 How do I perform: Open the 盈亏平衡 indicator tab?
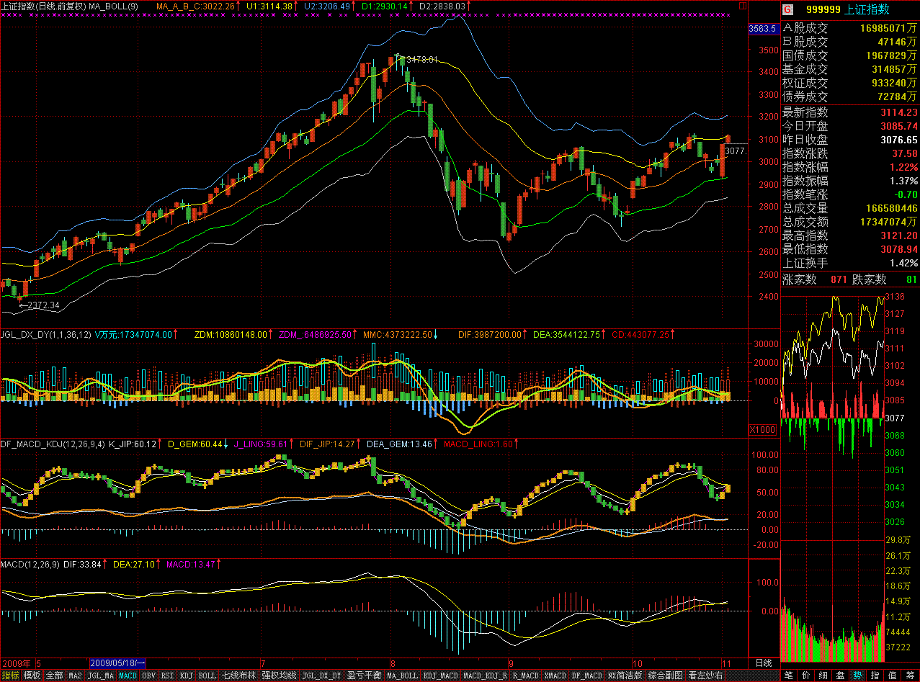pyautogui.click(x=363, y=676)
